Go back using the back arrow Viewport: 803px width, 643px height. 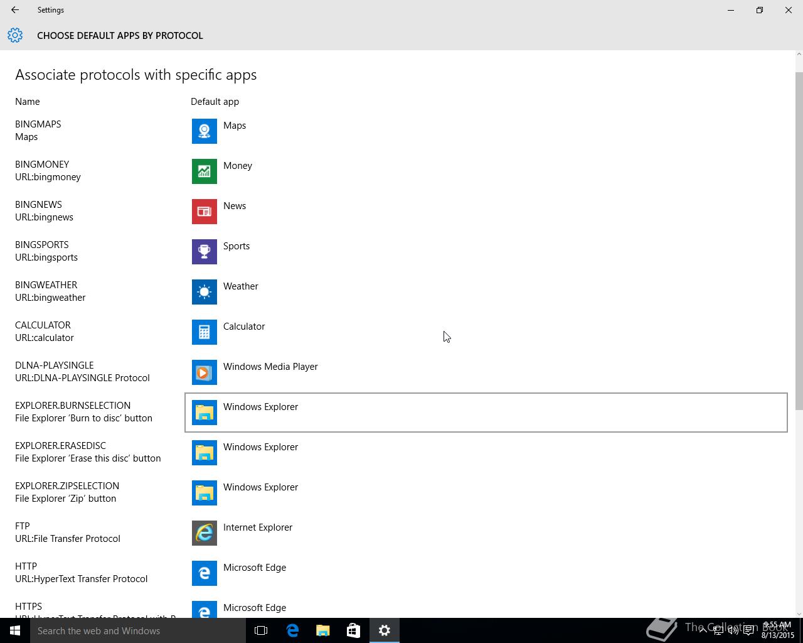[x=15, y=10]
